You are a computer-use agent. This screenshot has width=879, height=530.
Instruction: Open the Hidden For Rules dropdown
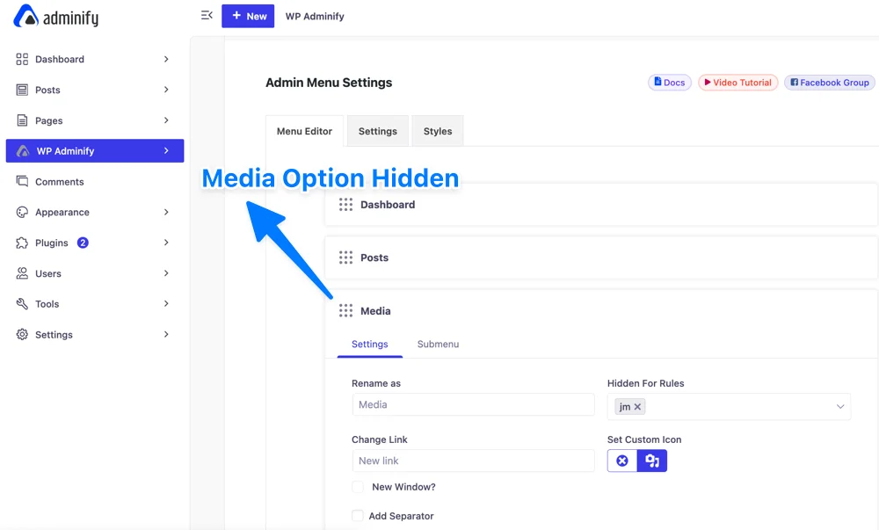839,407
